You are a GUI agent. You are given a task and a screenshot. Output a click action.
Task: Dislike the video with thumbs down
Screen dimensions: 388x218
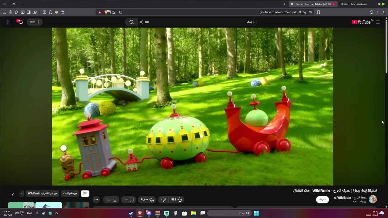(163, 200)
